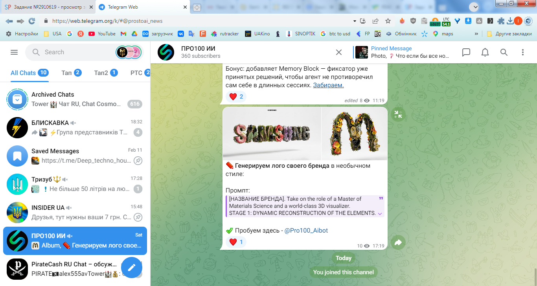
Task: Forward the logo post via share arrow
Action: 398,243
